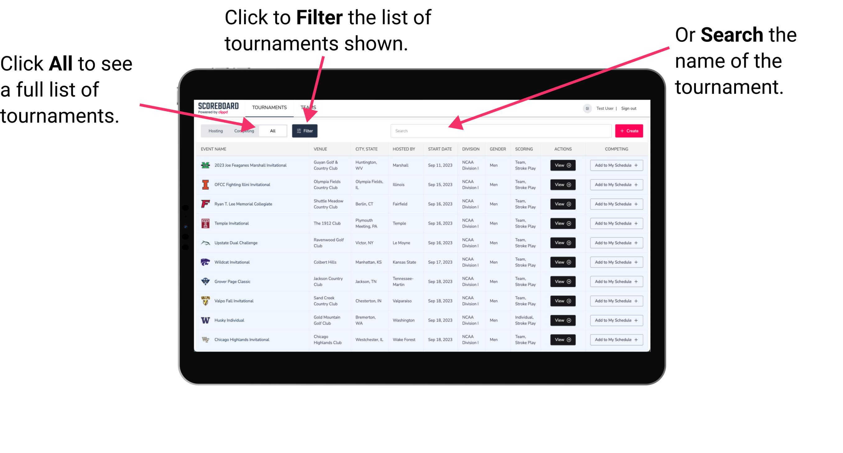The image size is (843, 453).
Task: Click the Fairfield team logo icon
Action: [205, 204]
